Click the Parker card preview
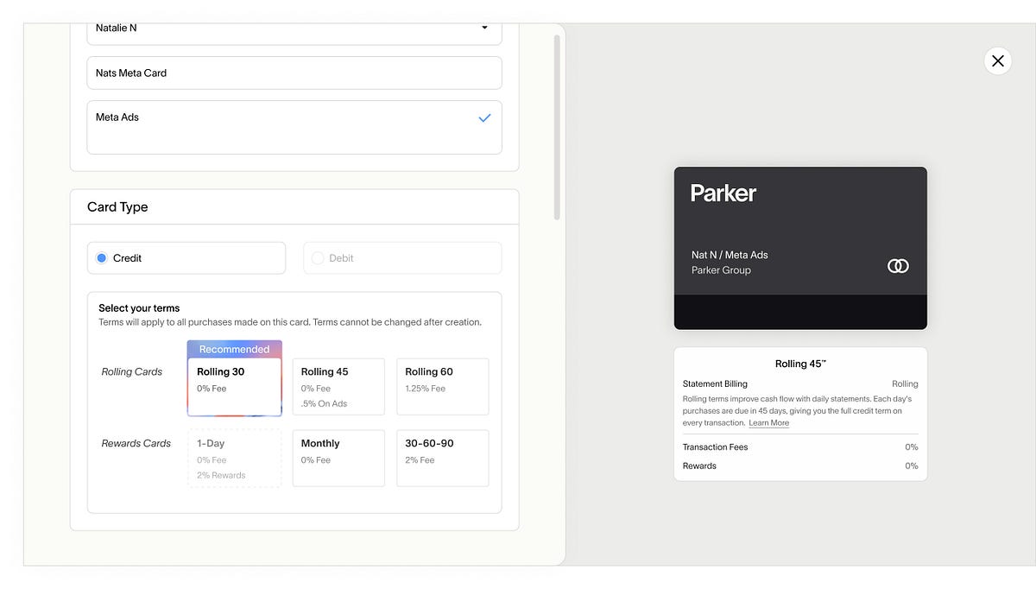Image resolution: width=1036 pixels, height=589 pixels. point(800,248)
